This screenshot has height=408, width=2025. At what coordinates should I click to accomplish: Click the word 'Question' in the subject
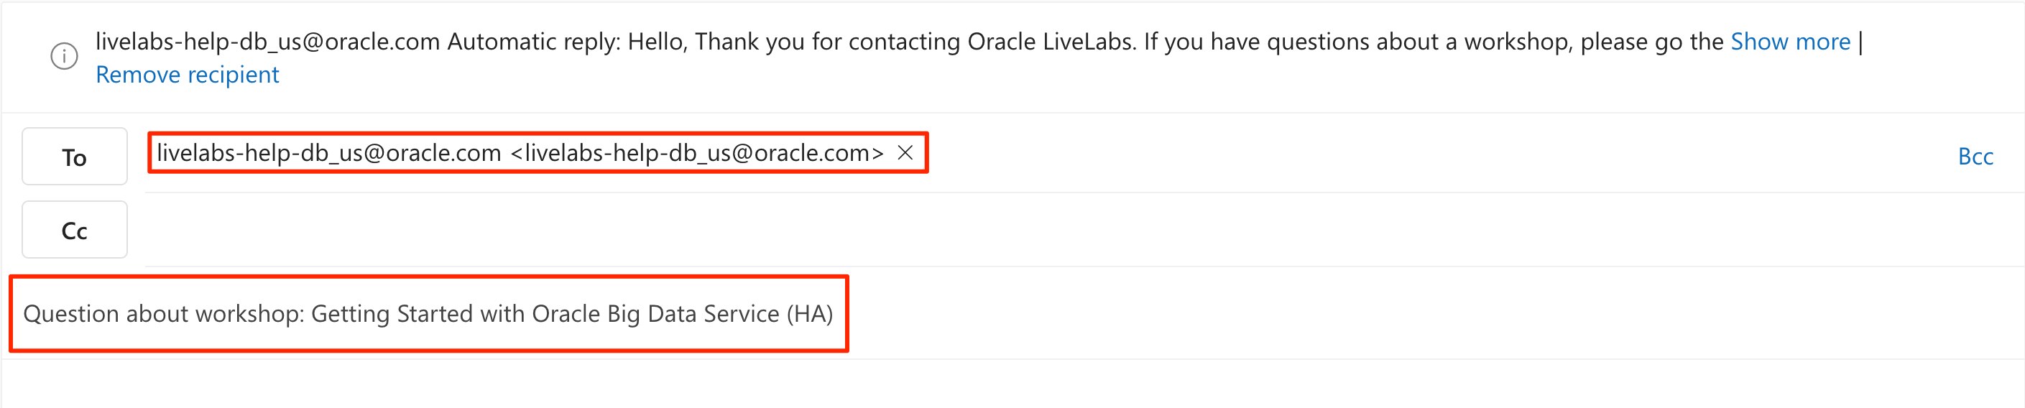point(70,314)
